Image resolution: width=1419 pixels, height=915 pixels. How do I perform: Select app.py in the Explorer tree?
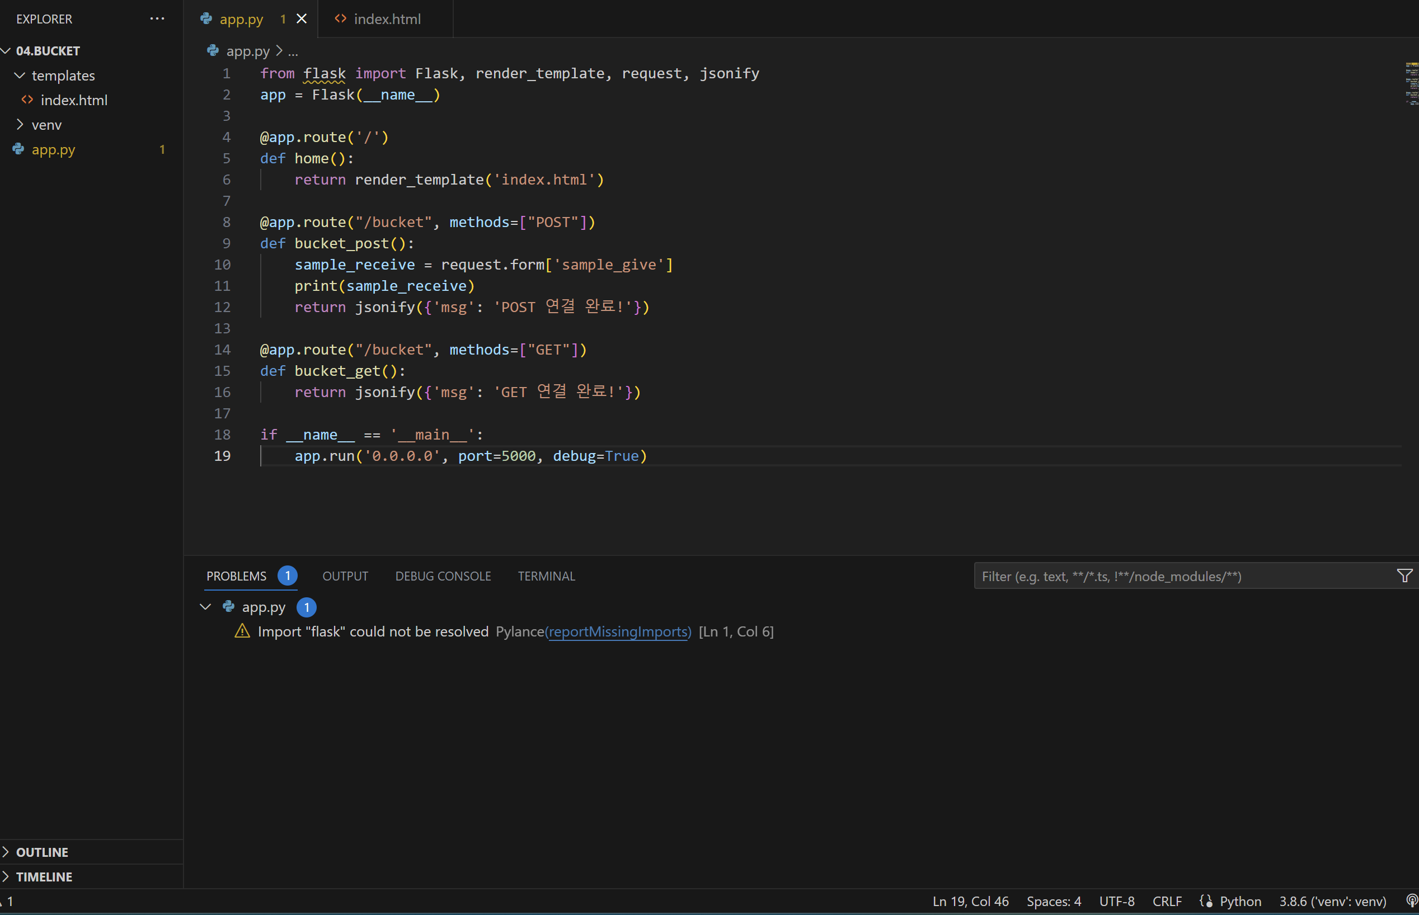54,150
